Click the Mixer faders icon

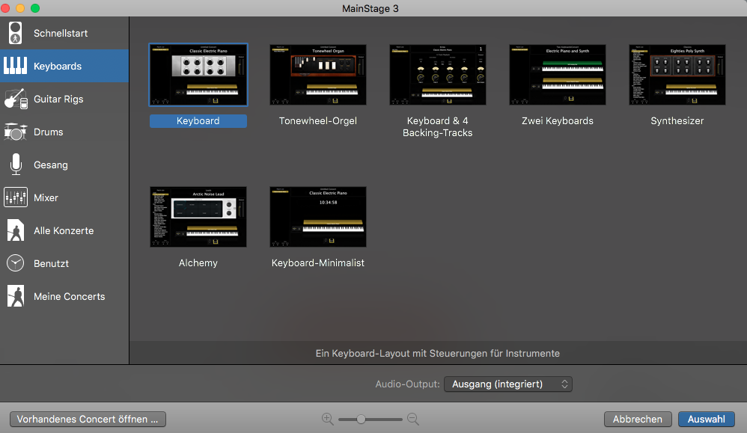15,197
